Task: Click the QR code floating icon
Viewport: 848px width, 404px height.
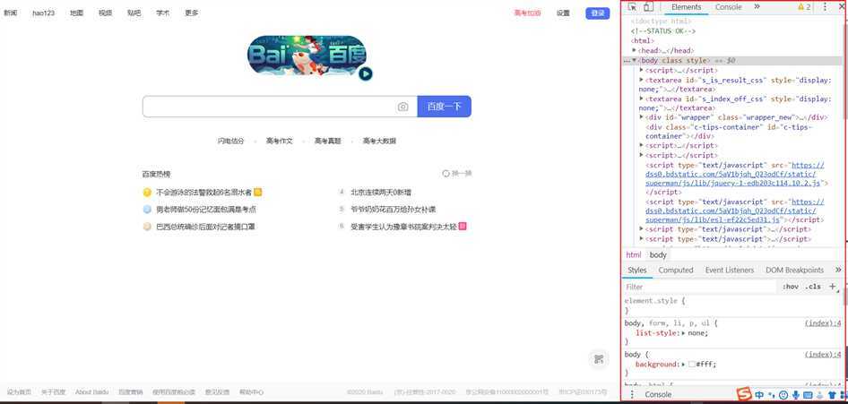Action: pyautogui.click(x=598, y=359)
